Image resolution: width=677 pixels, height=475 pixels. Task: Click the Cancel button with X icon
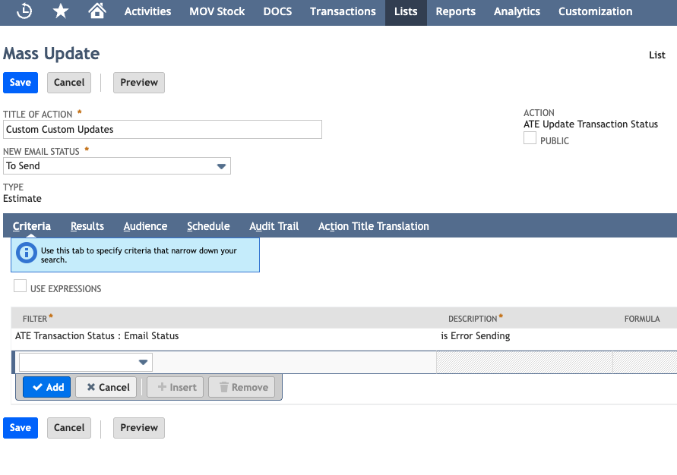click(x=106, y=387)
